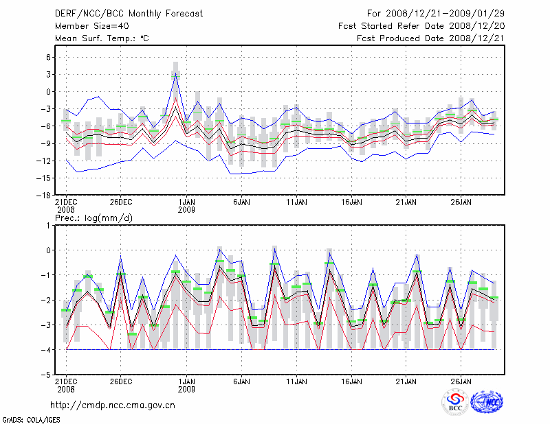Click 21DEC 2008 label under precipitation chart
The image size is (550, 424).
tap(66, 385)
